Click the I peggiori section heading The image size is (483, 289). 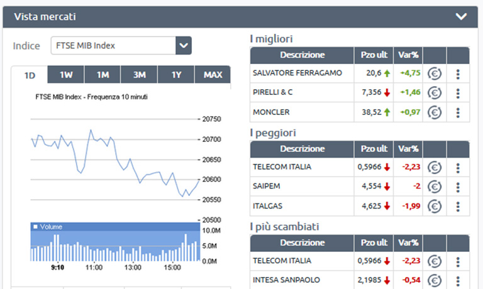273,133
